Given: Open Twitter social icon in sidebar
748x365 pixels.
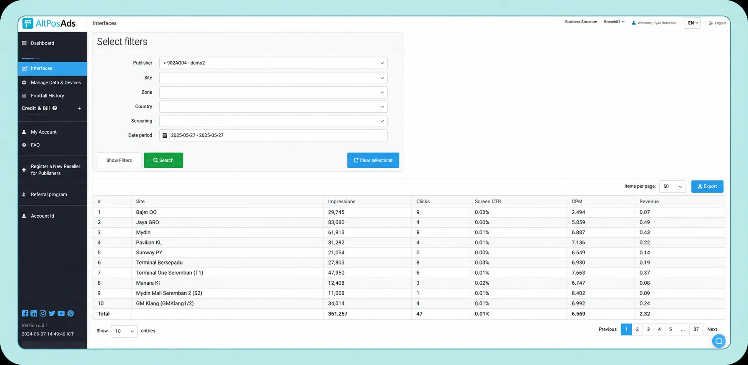Looking at the screenshot, I should coord(52,313).
